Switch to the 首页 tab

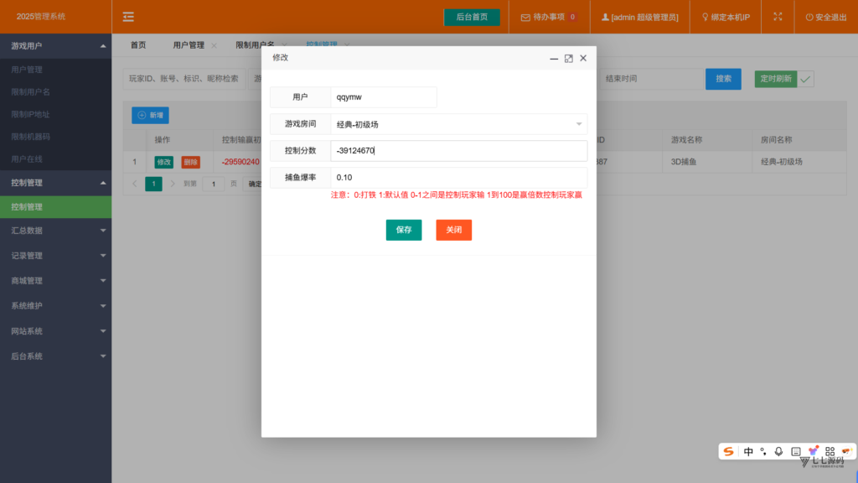pos(138,45)
